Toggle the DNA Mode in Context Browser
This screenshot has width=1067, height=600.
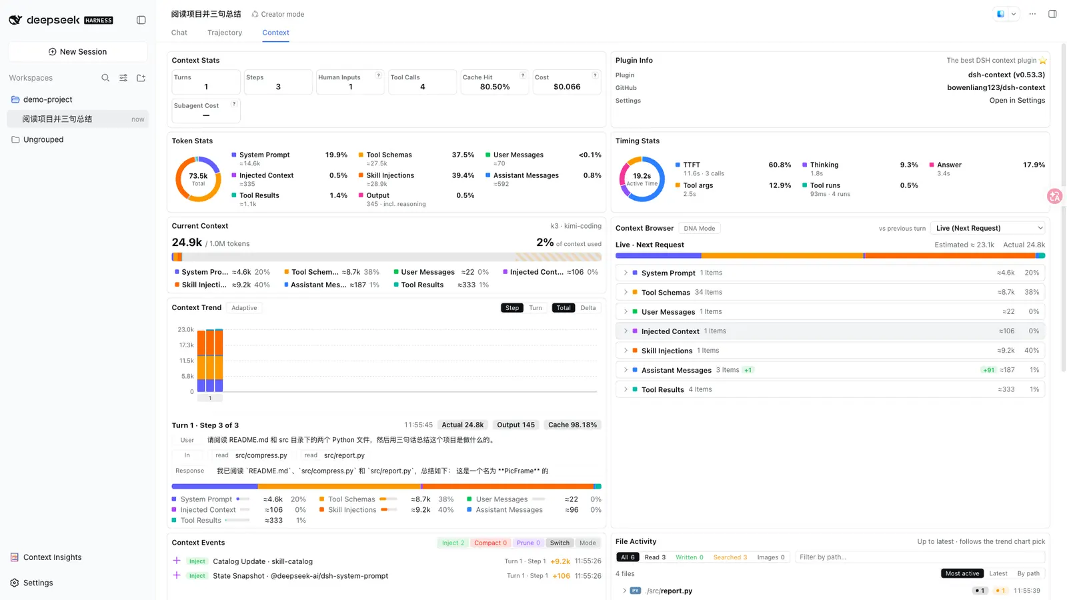coord(699,228)
